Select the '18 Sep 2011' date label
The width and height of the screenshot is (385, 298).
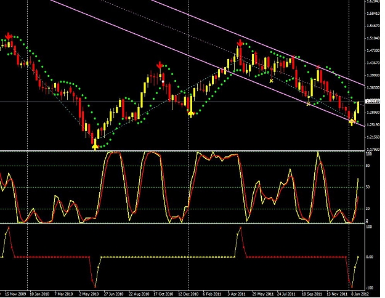point(312,294)
